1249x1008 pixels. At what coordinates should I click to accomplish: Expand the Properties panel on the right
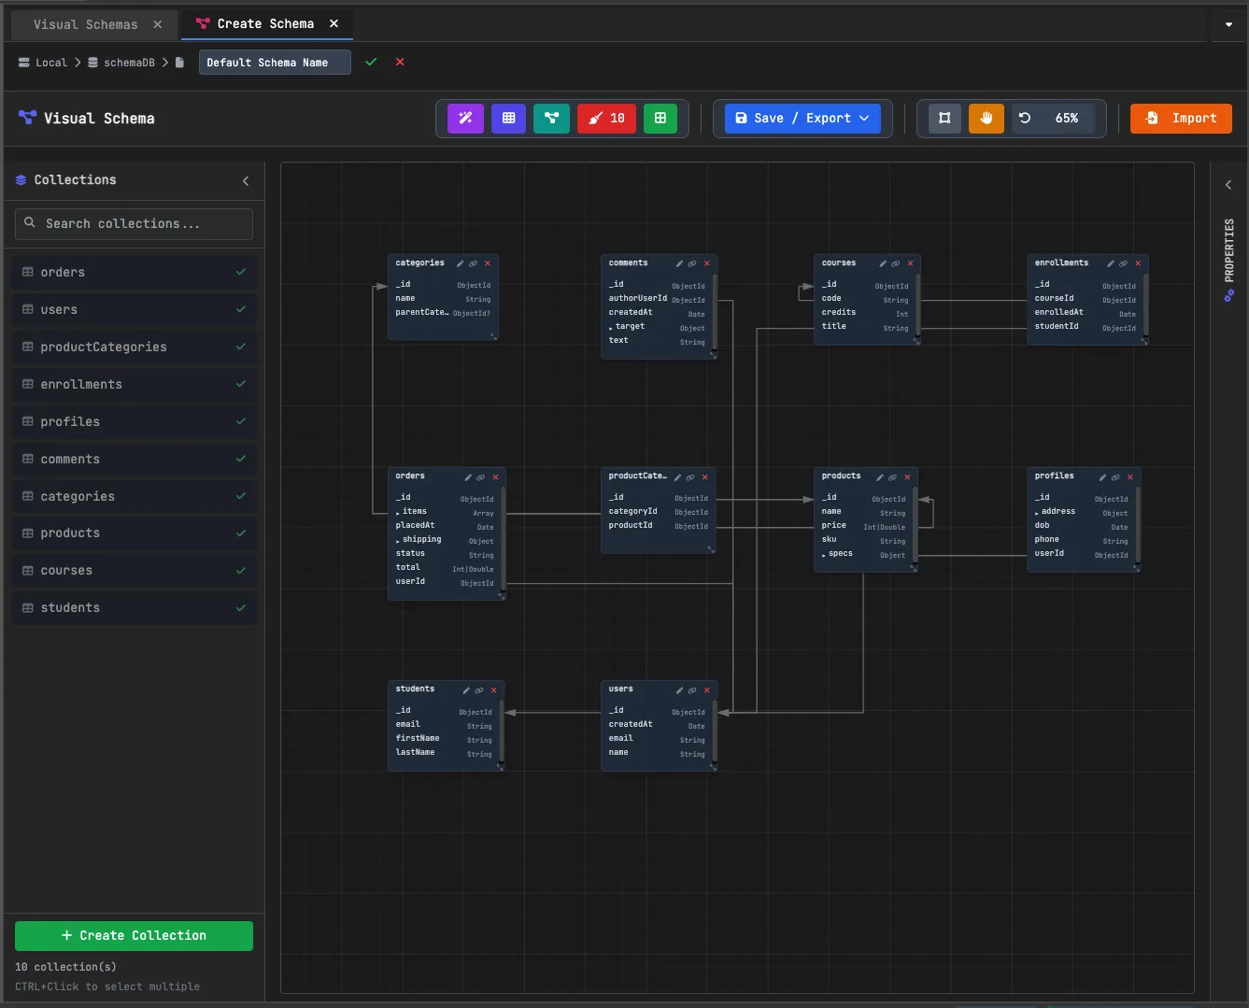coord(1228,184)
